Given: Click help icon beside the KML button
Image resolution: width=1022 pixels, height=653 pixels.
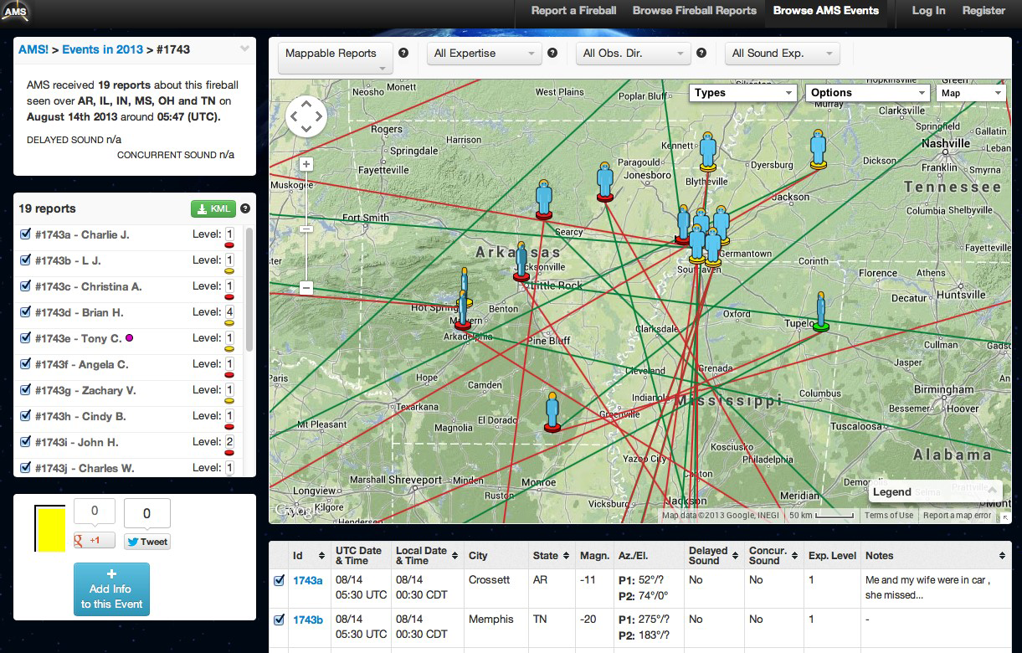Looking at the screenshot, I should pyautogui.click(x=245, y=209).
